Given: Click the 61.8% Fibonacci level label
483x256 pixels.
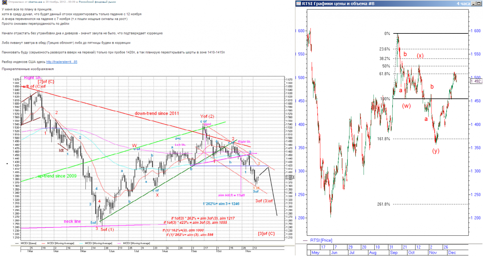Looking at the screenshot, I should coord(385,74).
